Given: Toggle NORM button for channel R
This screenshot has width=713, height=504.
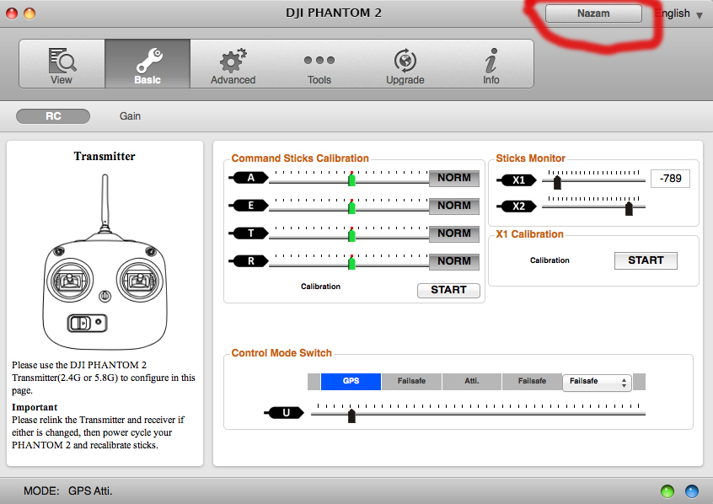Looking at the screenshot, I should (454, 261).
